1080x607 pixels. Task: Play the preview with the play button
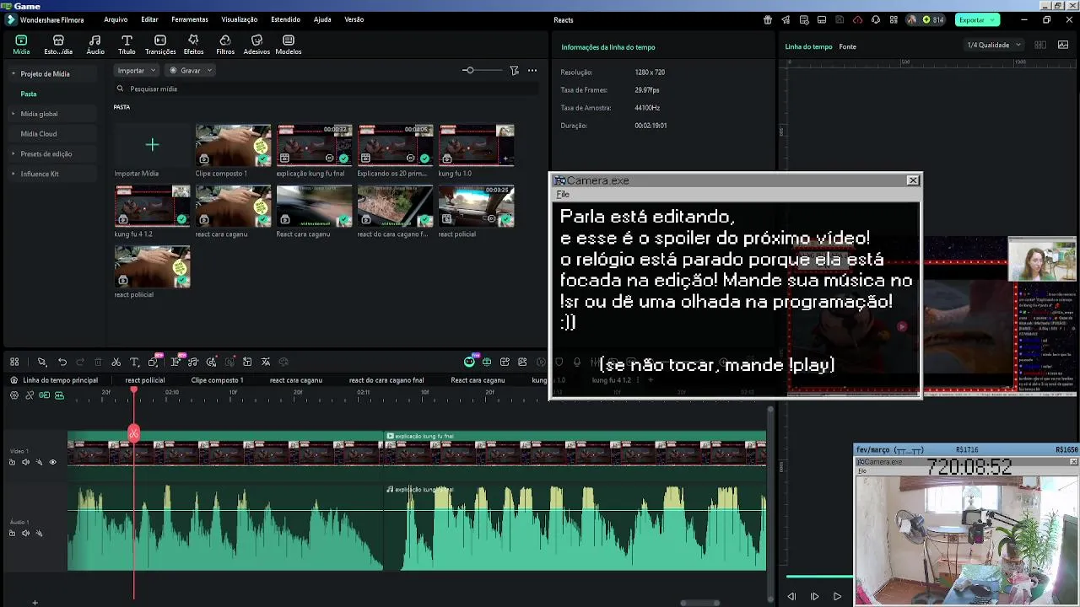(x=837, y=596)
